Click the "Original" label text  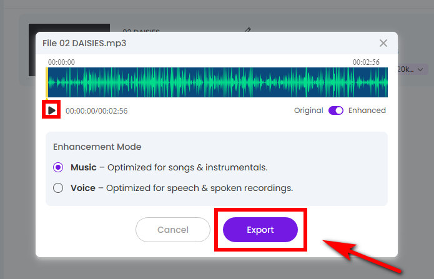[x=308, y=110]
